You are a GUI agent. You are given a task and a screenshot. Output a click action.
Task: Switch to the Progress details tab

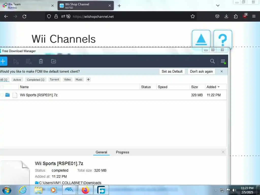click(123, 152)
